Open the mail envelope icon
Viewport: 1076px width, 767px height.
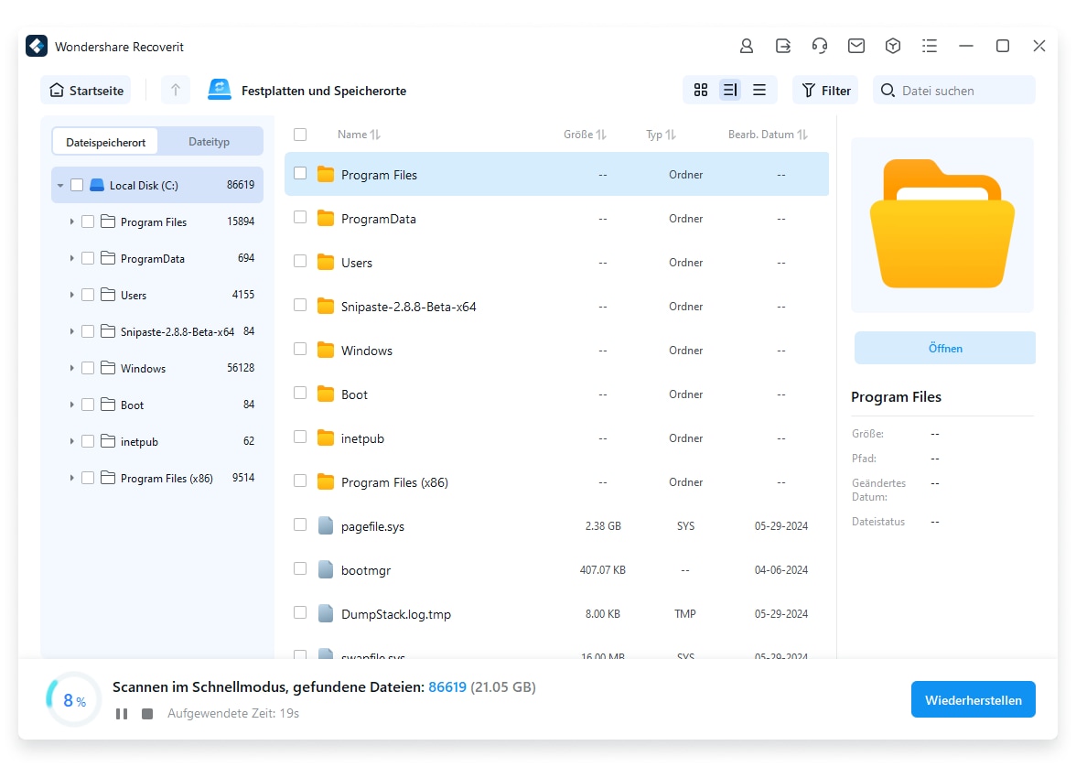coord(855,46)
